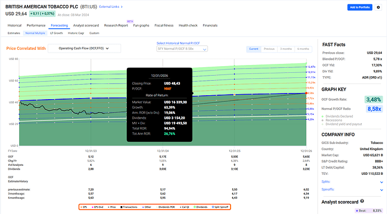This screenshot has width=387, height=214.
Task: Select the Estimates sub-tab
Action: (14, 33)
